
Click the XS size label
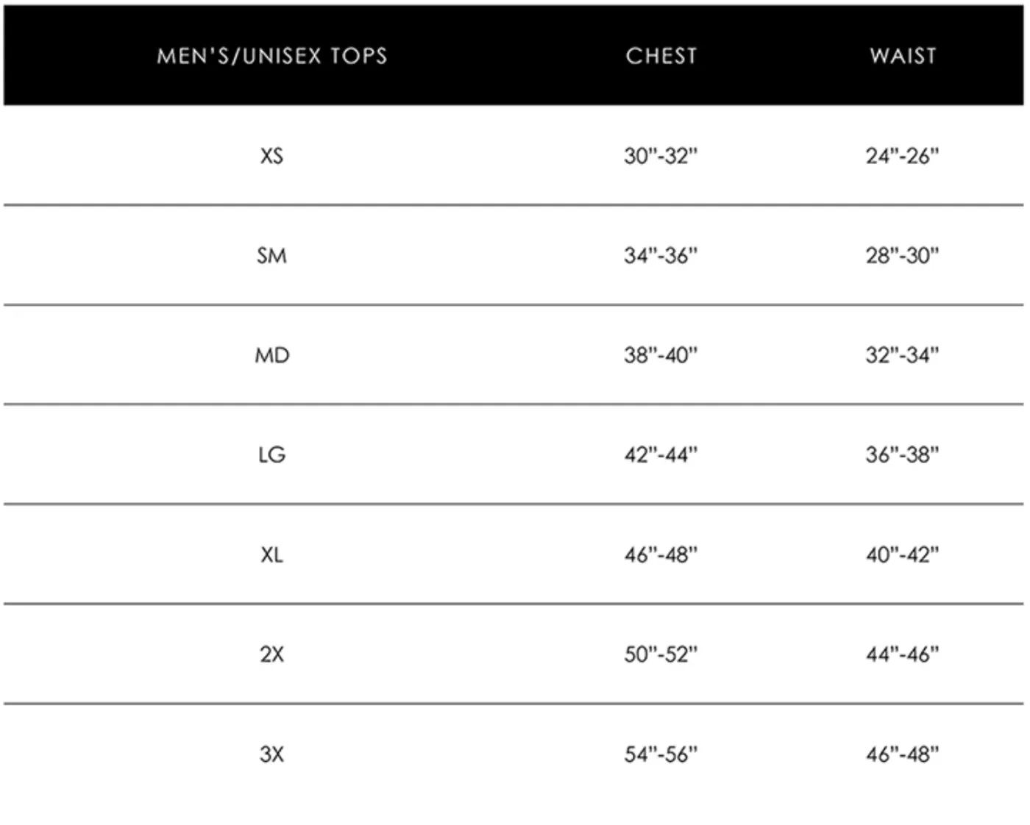pyautogui.click(x=271, y=156)
